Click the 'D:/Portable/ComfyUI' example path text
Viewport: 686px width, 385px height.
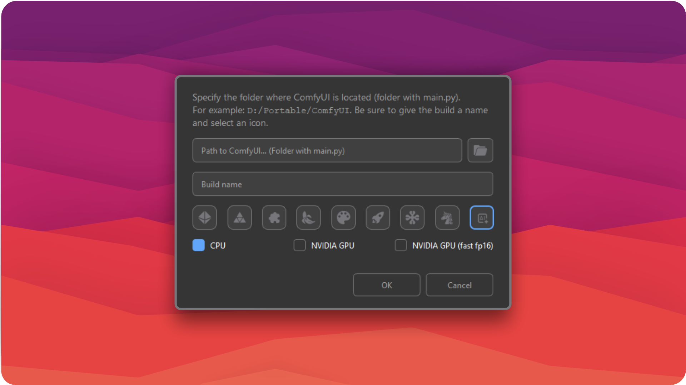pos(298,111)
